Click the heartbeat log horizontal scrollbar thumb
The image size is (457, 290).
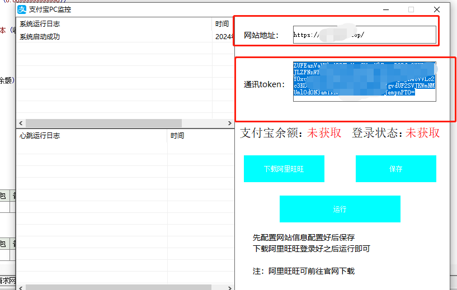[x=119, y=288]
